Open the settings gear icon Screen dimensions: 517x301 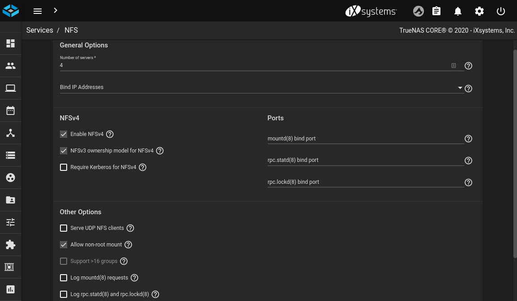[x=479, y=11]
